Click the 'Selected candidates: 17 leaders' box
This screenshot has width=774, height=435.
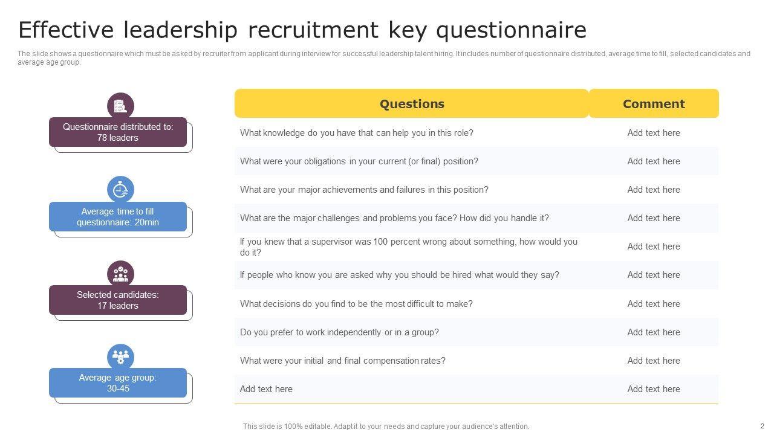click(x=118, y=300)
